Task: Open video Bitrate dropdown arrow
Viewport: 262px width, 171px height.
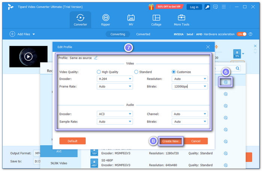Action: click(x=205, y=86)
